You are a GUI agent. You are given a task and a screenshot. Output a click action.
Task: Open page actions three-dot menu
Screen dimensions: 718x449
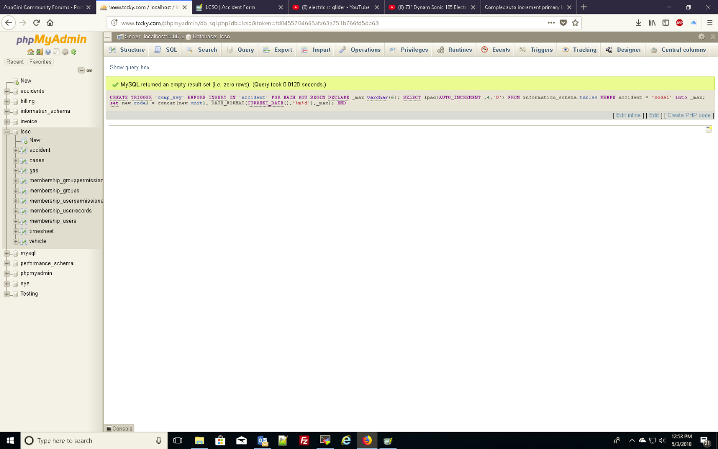(x=551, y=23)
